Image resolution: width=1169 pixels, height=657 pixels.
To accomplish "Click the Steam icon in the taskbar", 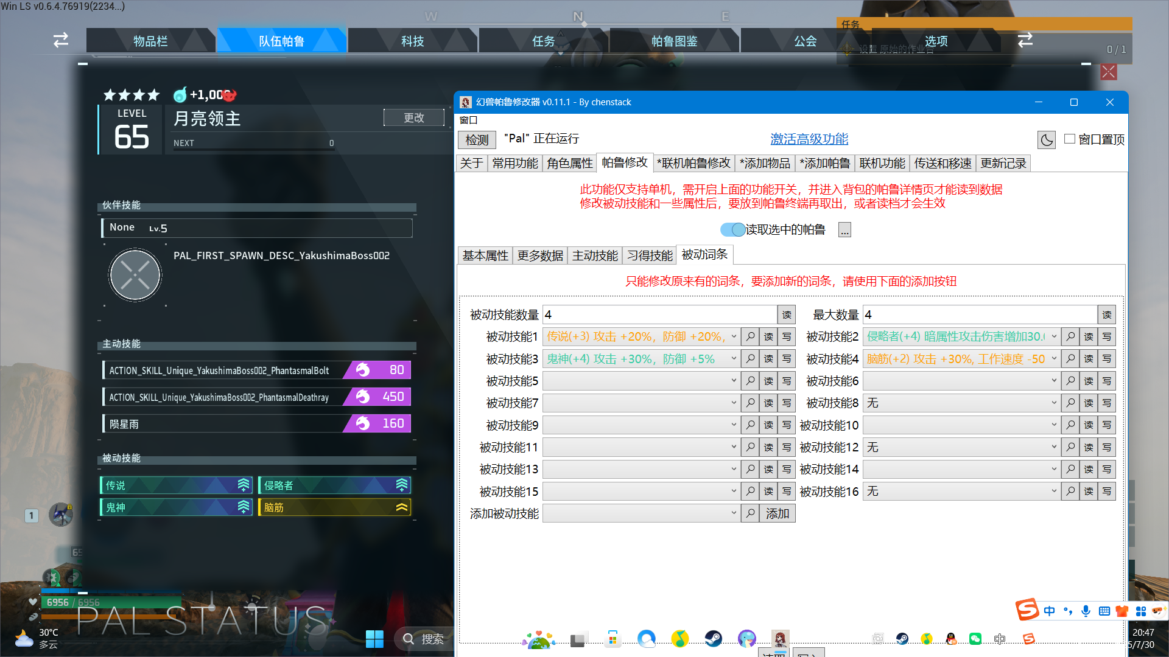I will [x=713, y=639].
